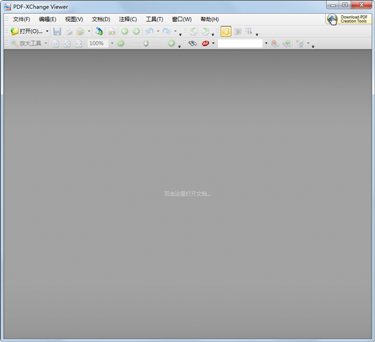Viewport: 375px width, 342px height.
Task: Click the OCR page icon
Action: (112, 31)
